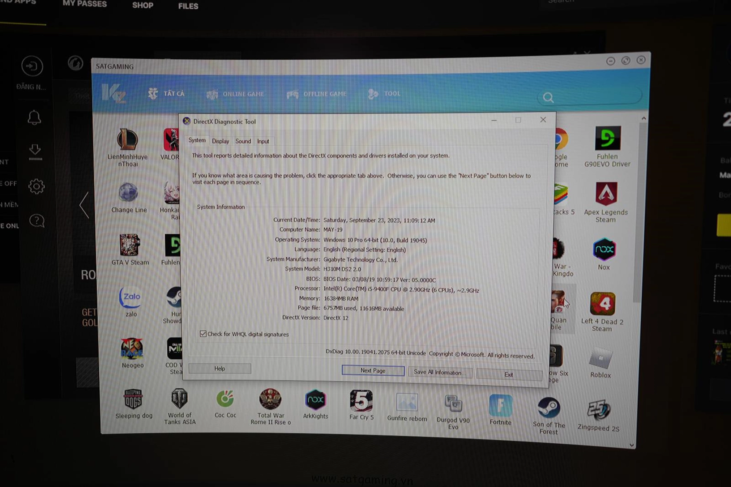Open Total War Rome II icon
The image size is (731, 487).
tap(270, 399)
